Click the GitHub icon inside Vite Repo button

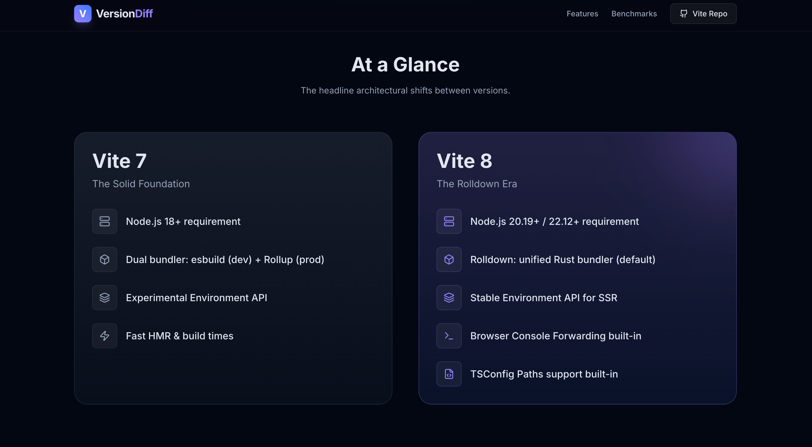684,14
